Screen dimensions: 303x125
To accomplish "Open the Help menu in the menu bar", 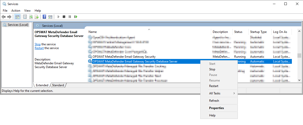I will click(x=38, y=11).
